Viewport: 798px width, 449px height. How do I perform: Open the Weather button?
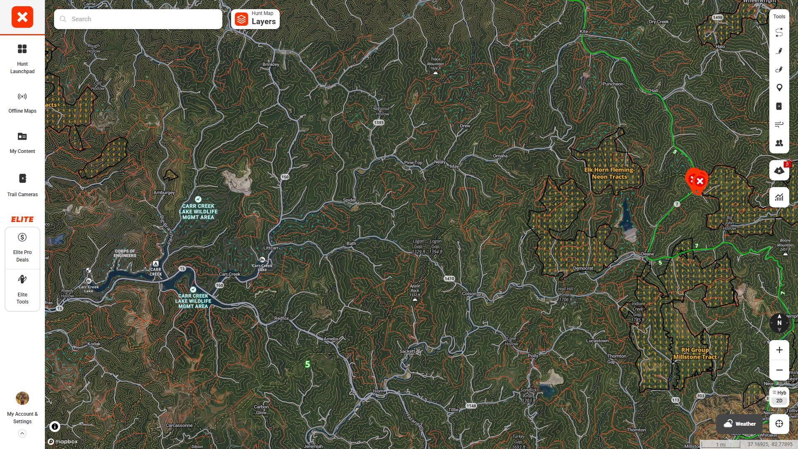click(x=739, y=424)
